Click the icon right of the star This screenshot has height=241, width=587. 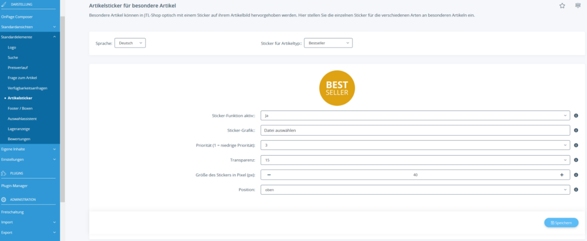coord(578,5)
